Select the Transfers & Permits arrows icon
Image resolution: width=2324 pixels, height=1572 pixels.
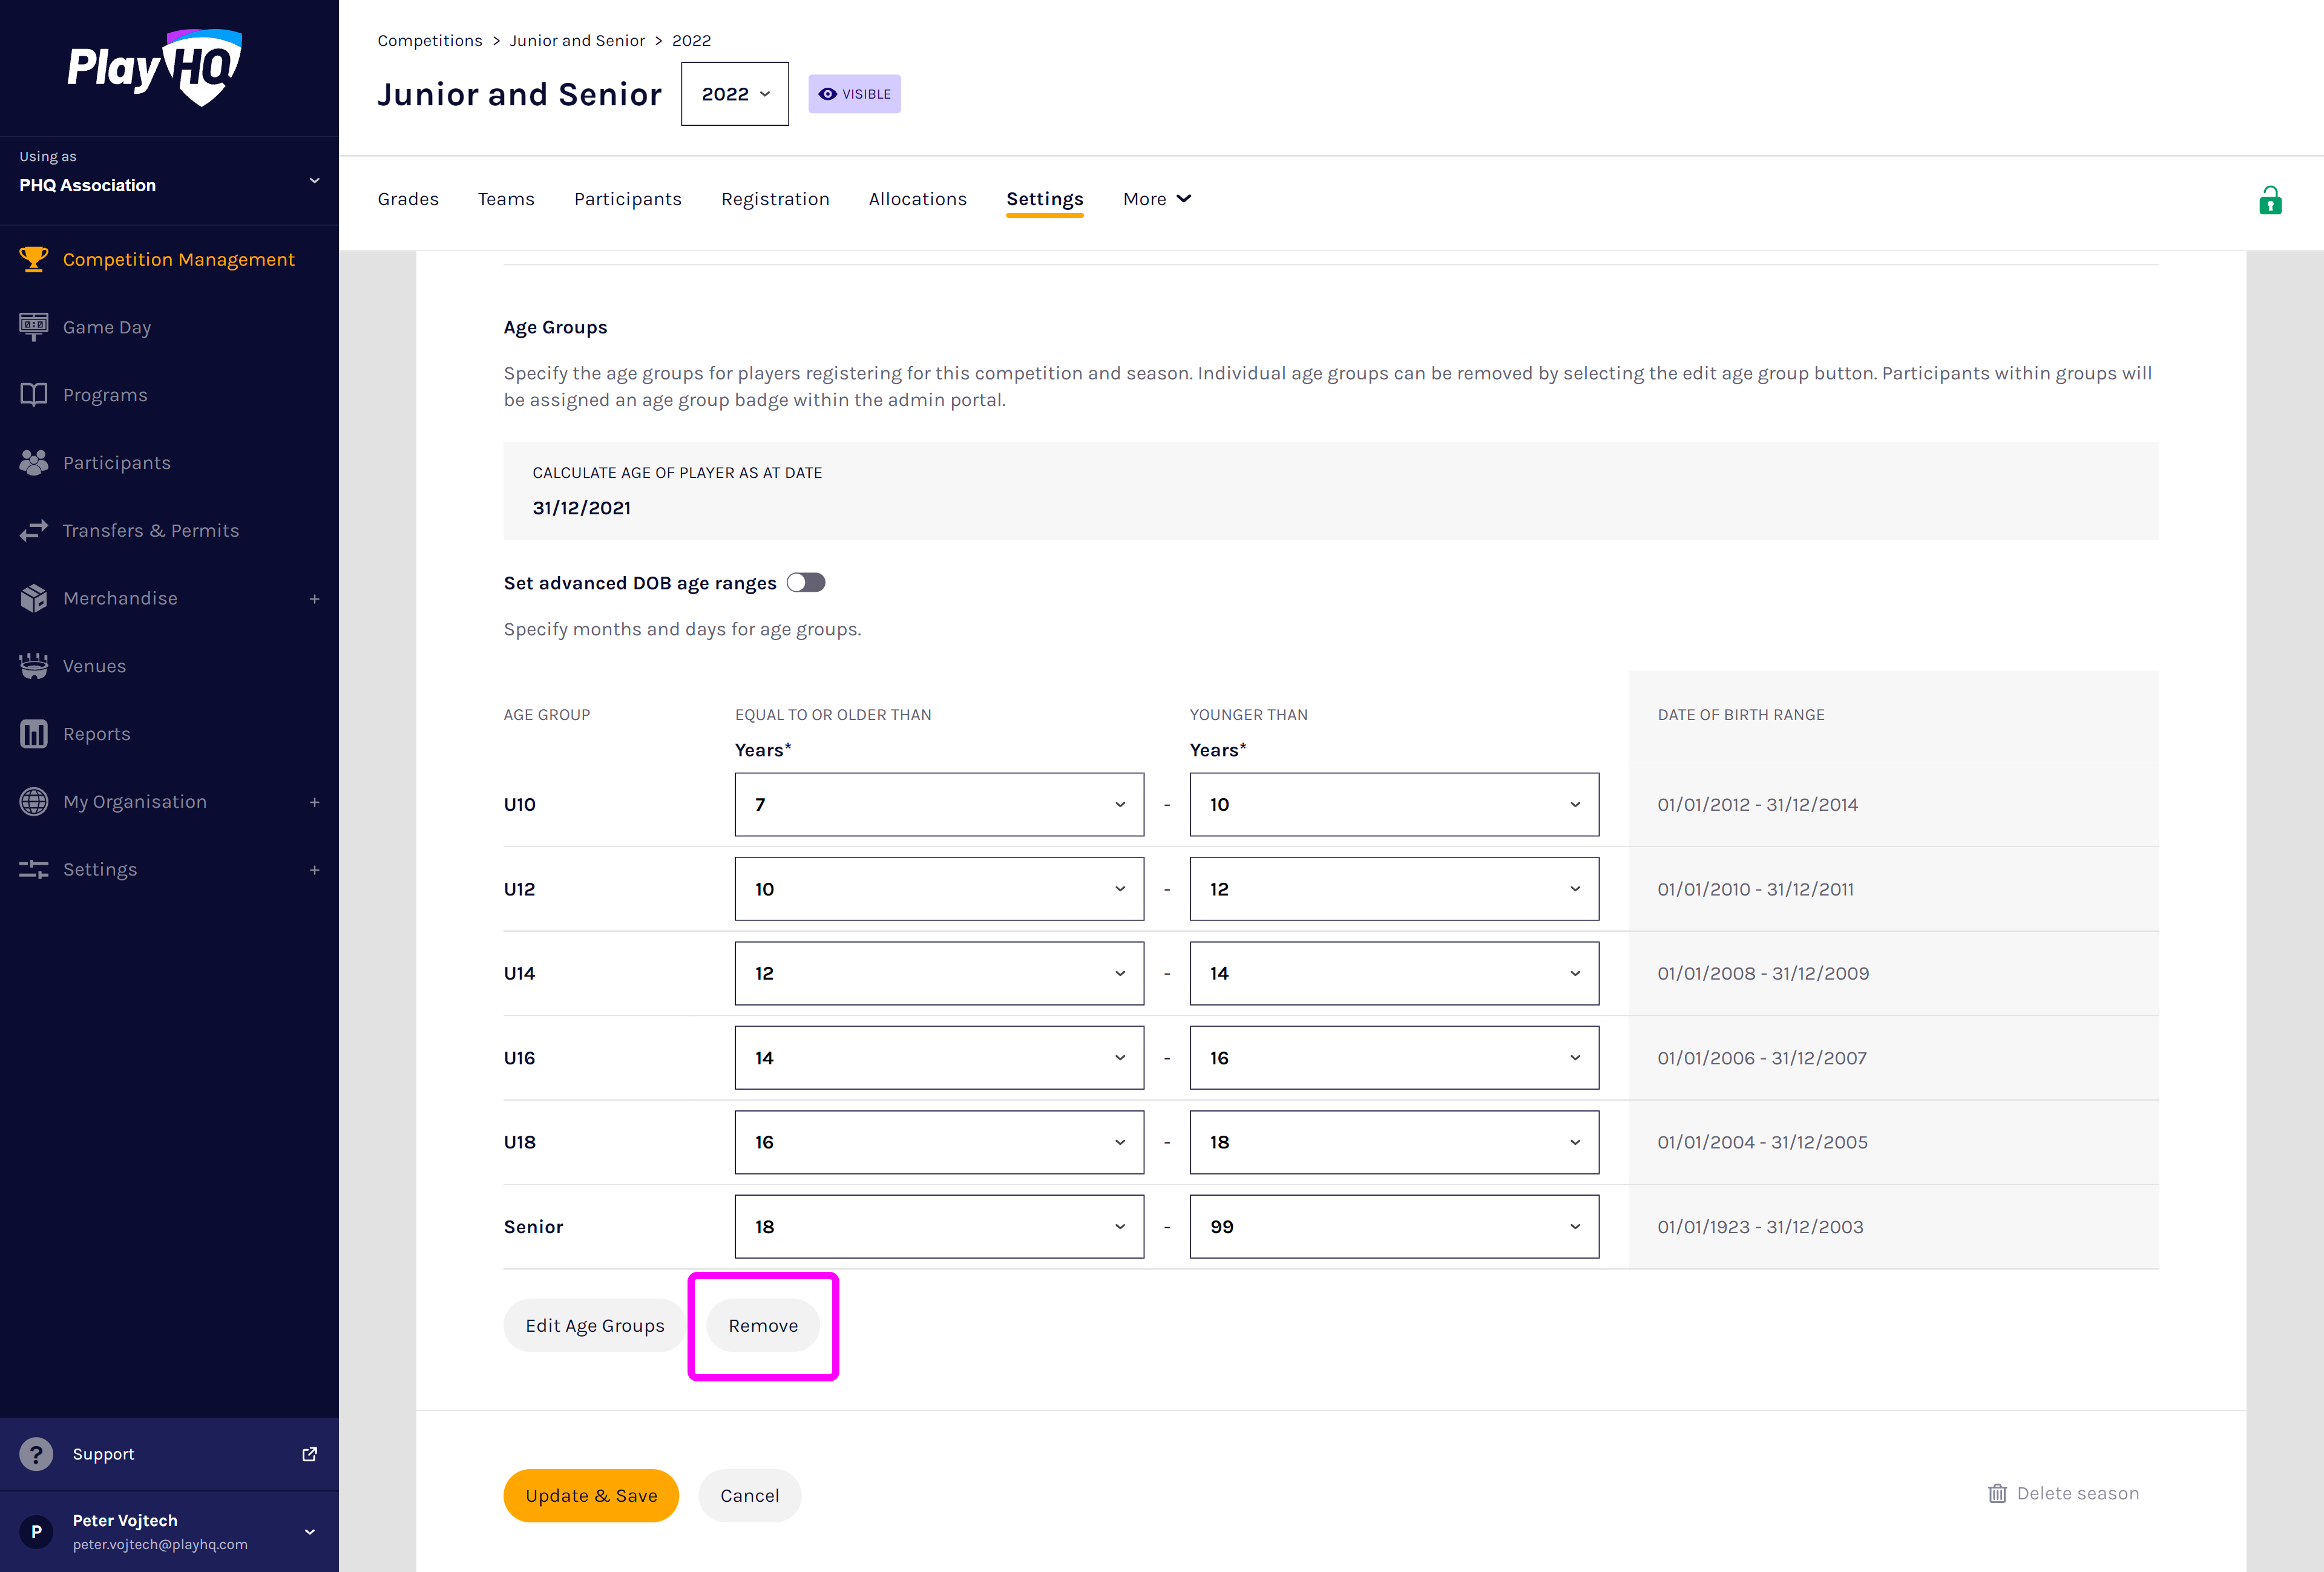click(33, 530)
